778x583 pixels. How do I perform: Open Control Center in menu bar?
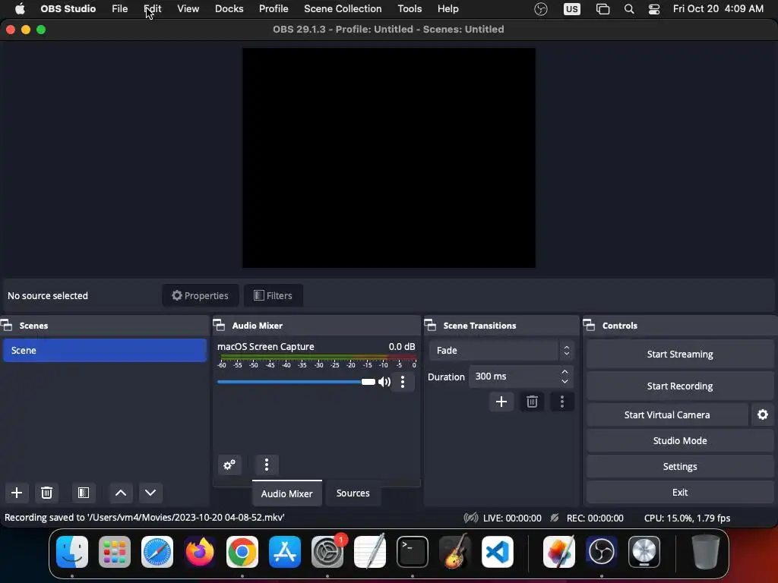tap(654, 9)
